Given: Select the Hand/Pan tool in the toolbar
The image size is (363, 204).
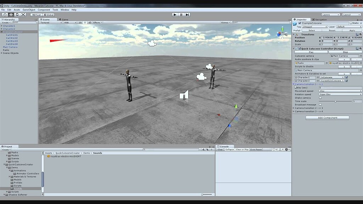Looking at the screenshot, I should click(x=5, y=15).
